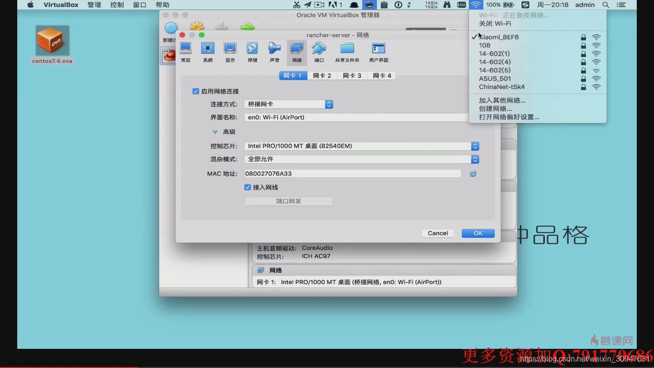Click the clipboard icon in menu bar

[384, 5]
